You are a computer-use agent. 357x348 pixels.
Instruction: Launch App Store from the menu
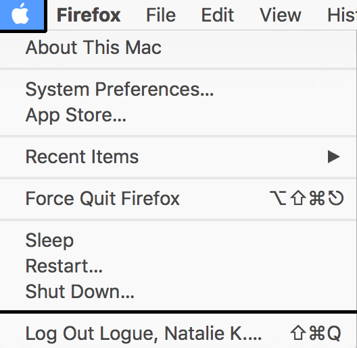pyautogui.click(x=76, y=115)
